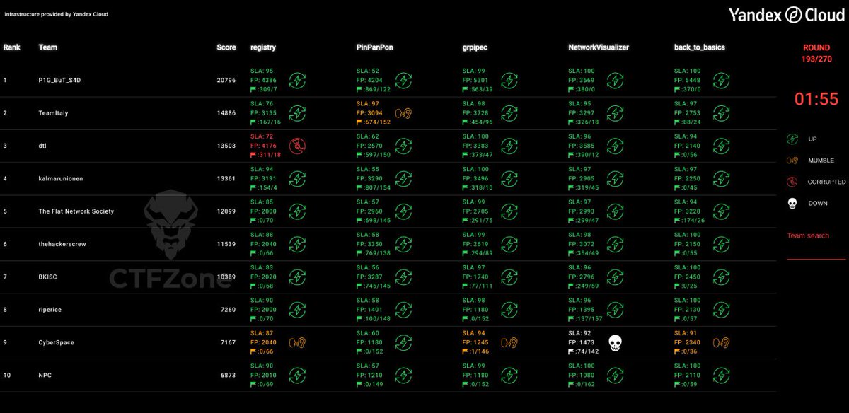Click The Flat Network Society PinPanPon UP icon
This screenshot has width=849, height=413.
[404, 211]
